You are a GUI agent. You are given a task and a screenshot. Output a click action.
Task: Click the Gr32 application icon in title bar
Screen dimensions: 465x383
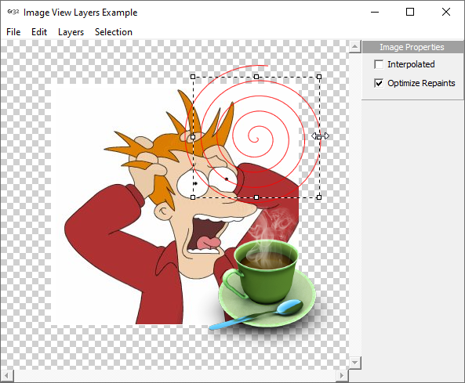[13, 12]
